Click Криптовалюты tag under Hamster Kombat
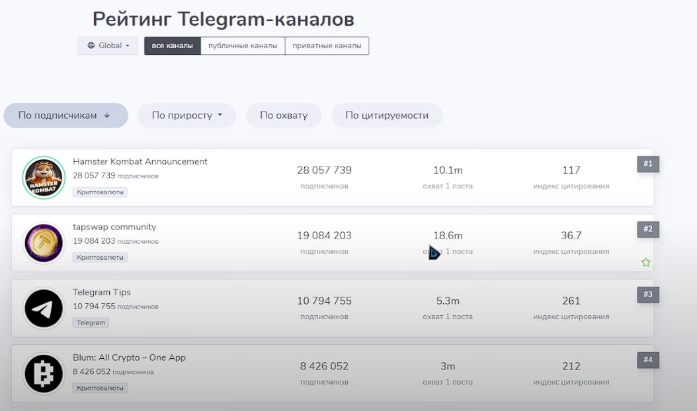Viewport: 697px width, 411px height. coord(100,192)
